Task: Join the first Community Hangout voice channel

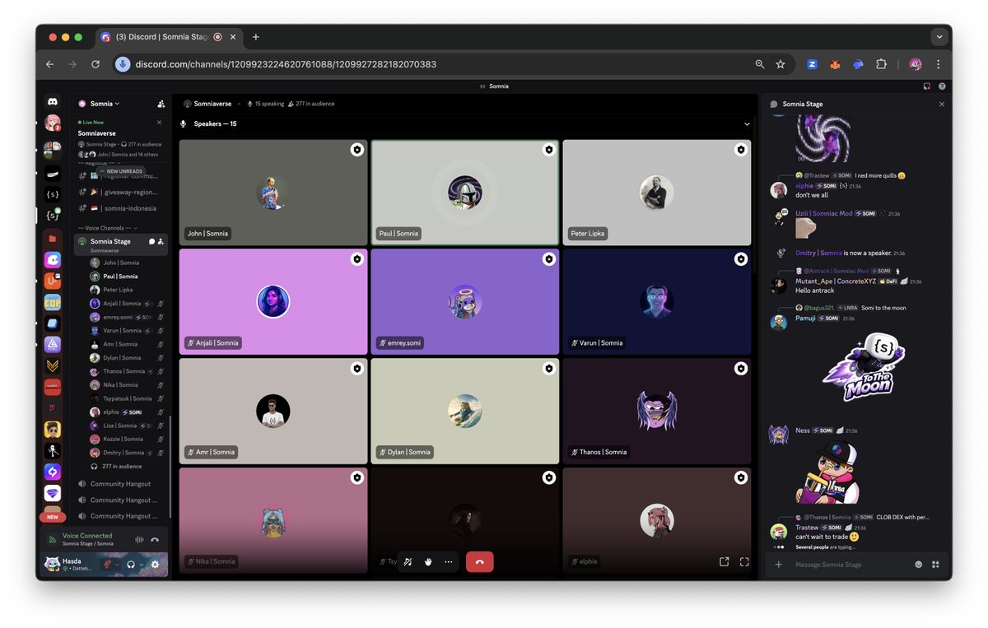Action: (121, 484)
